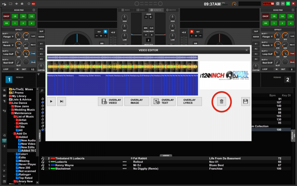Switch to the MIXER tab

coord(125,10)
